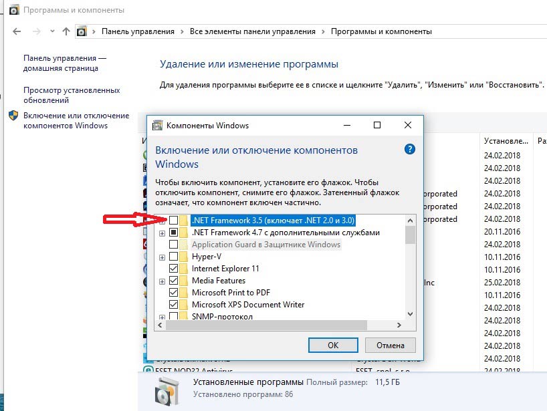Image resolution: width=547 pixels, height=411 pixels.
Task: Open dropdown after Панель управления breadcrumb
Action: pos(182,31)
